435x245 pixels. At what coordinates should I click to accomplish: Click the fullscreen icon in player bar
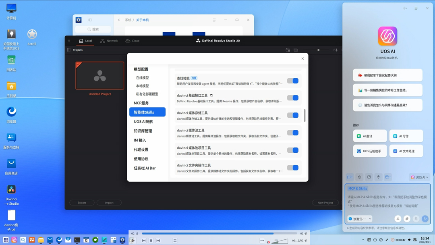tap(175, 241)
